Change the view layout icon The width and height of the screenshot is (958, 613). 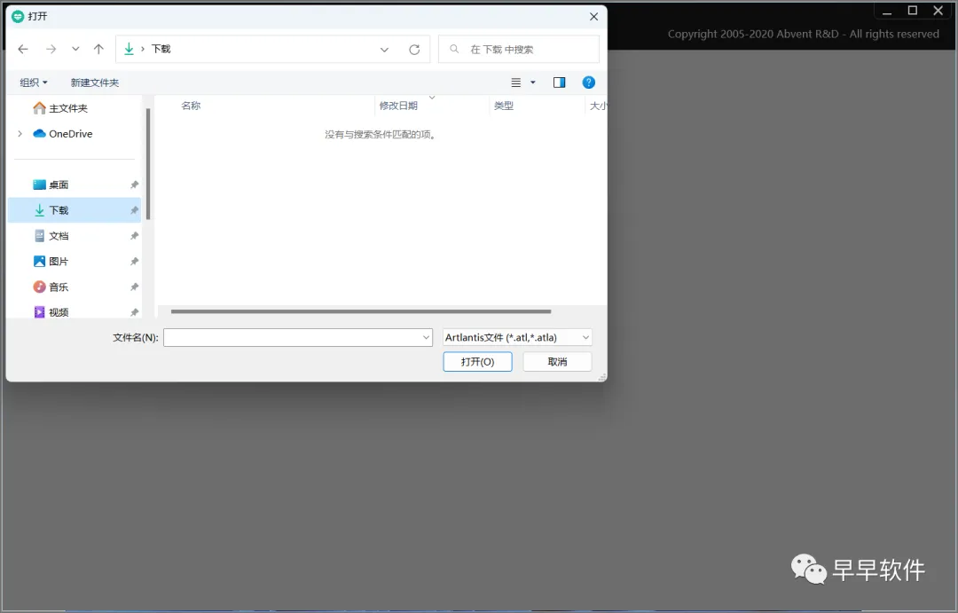coord(515,83)
